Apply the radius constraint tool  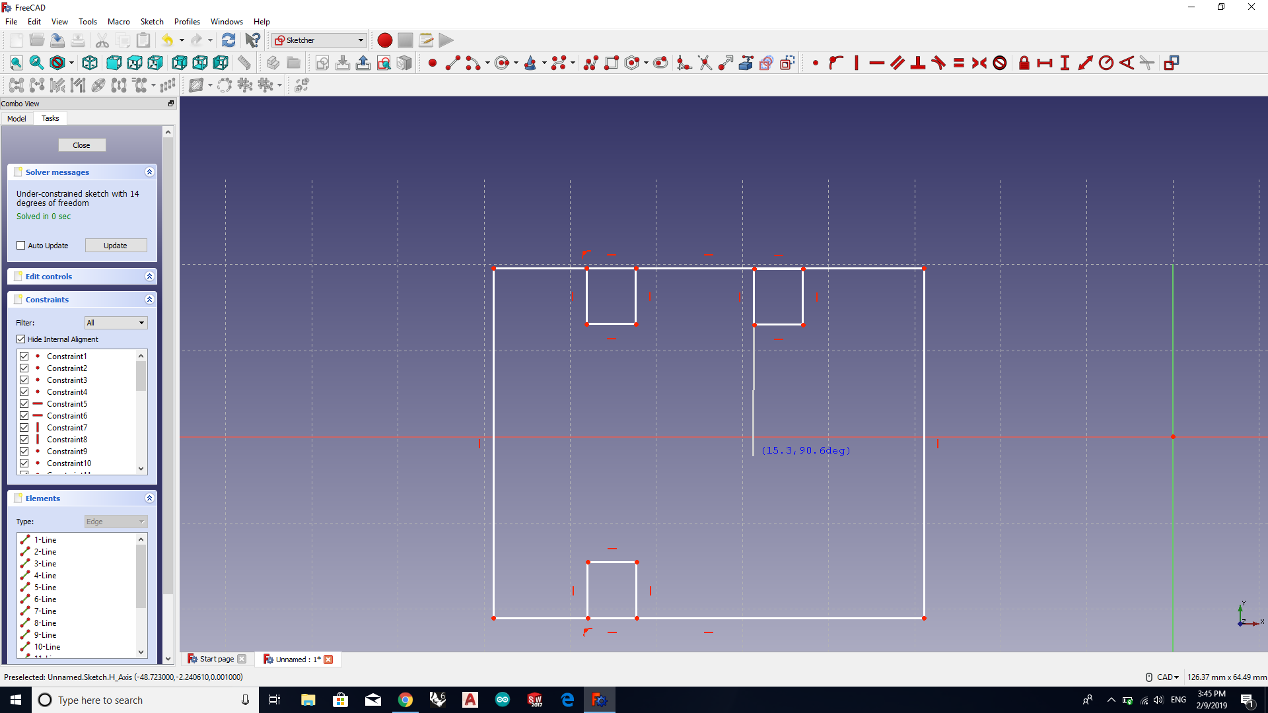tap(1106, 63)
